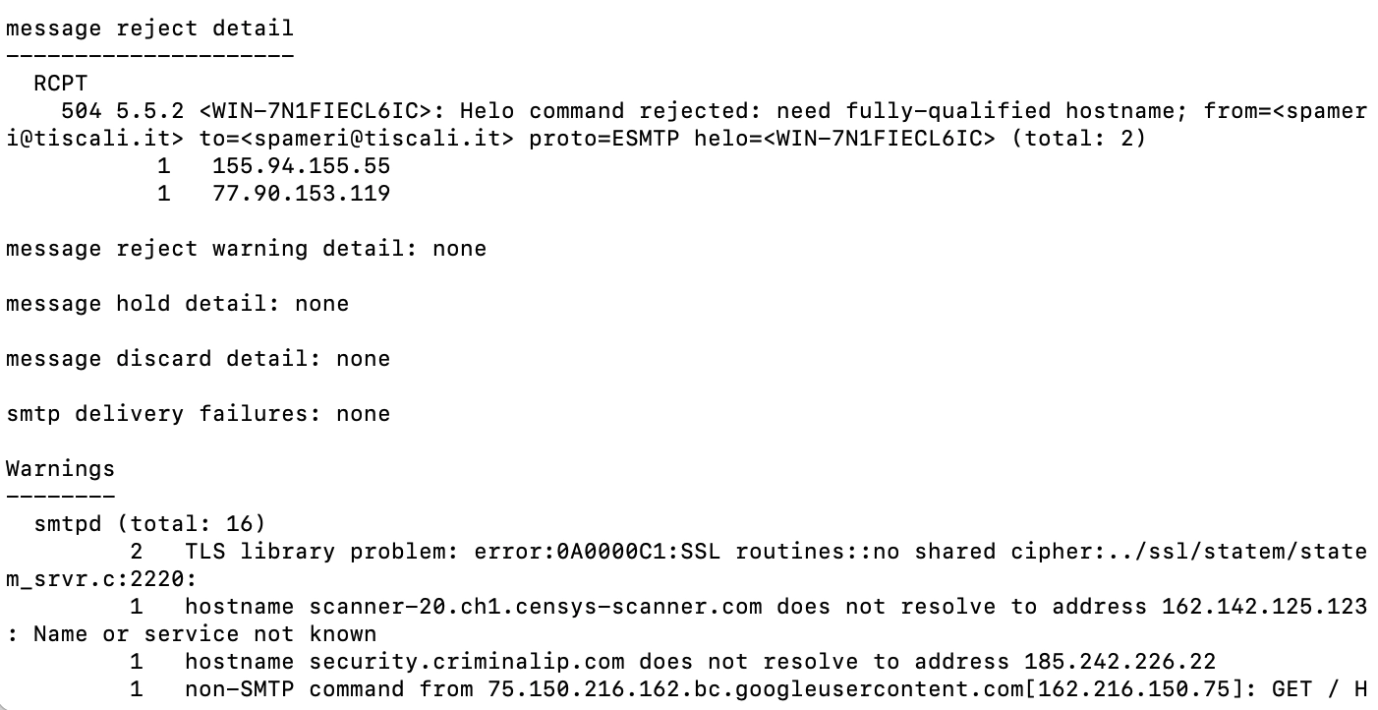Viewport: 1378px width, 710px height.
Task: Click the IP address 155.94.155.55
Action: [x=301, y=166]
